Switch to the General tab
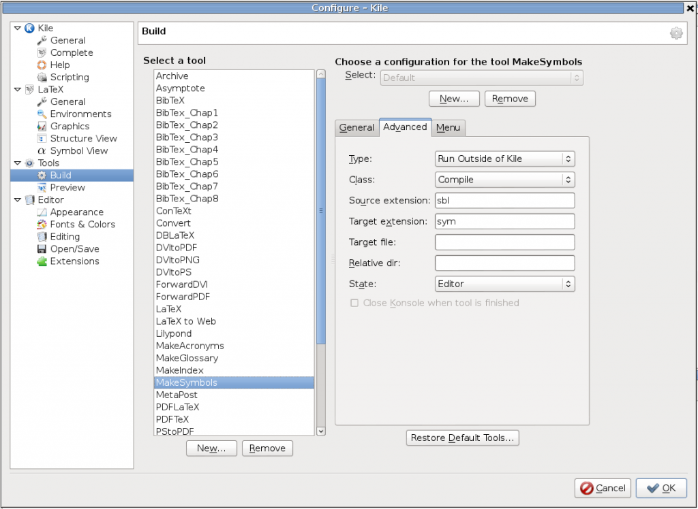The height and width of the screenshot is (509, 698). [x=356, y=128]
